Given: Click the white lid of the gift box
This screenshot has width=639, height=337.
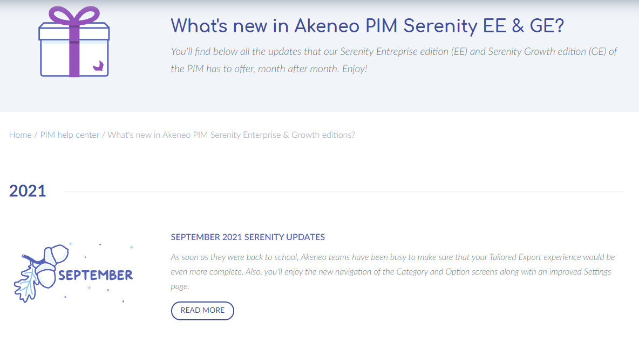Looking at the screenshot, I should 74,32.
